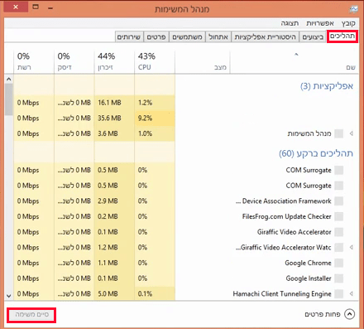This screenshot has height=329, width=364.
Task: Sort by the זיכרון column header
Action: pyautogui.click(x=114, y=61)
